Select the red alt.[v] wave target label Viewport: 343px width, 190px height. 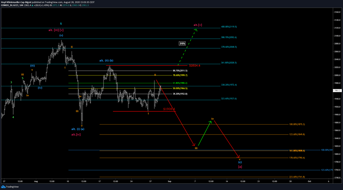pyautogui.click(x=198, y=25)
